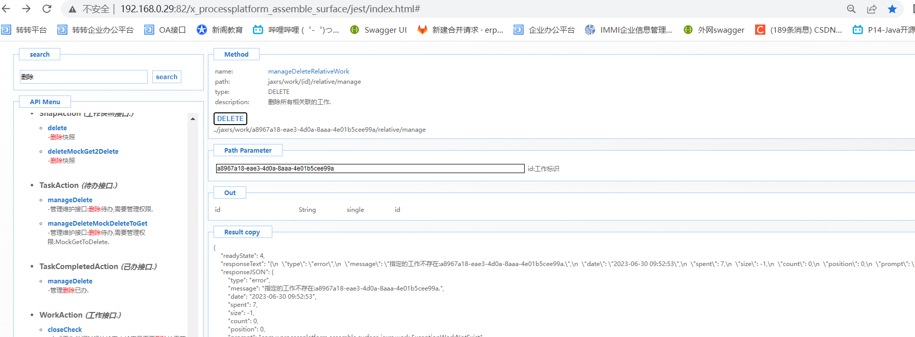Select the TaskAction group heading
This screenshot has width=915, height=337.
79,185
